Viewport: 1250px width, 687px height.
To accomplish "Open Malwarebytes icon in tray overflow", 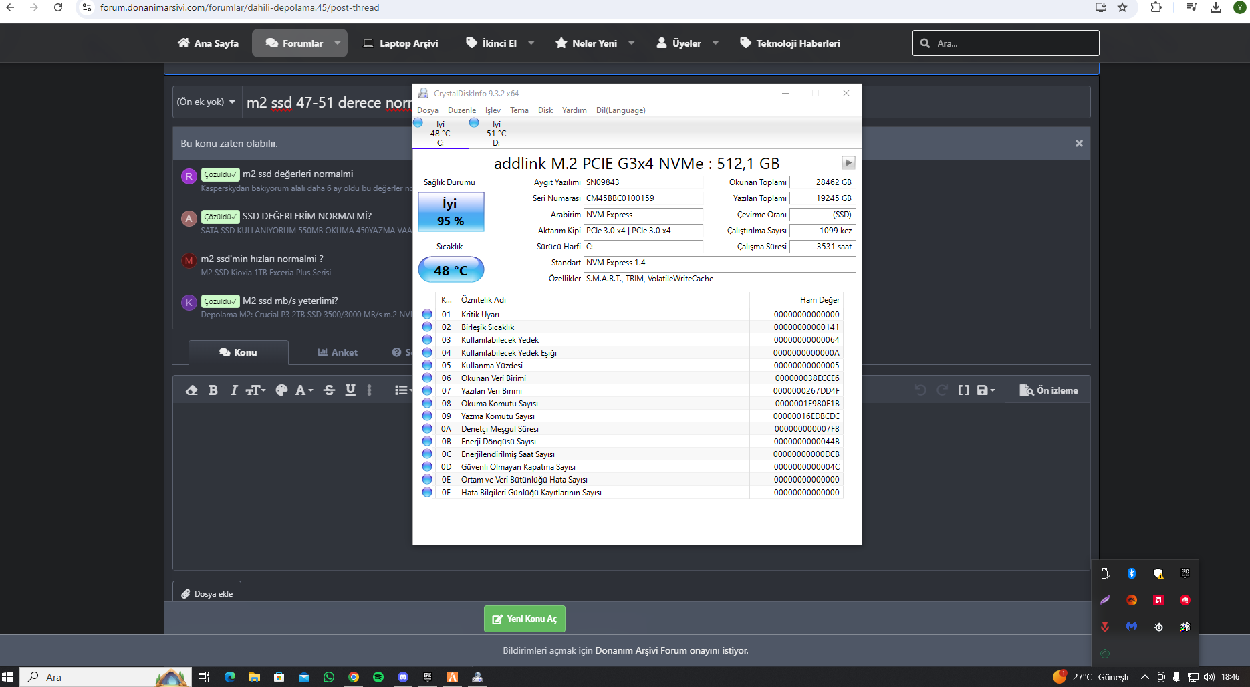I will pyautogui.click(x=1132, y=627).
